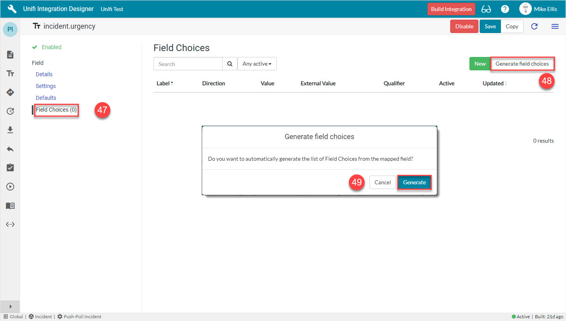Click the Search input field
The height and width of the screenshot is (321, 566).
click(x=188, y=64)
